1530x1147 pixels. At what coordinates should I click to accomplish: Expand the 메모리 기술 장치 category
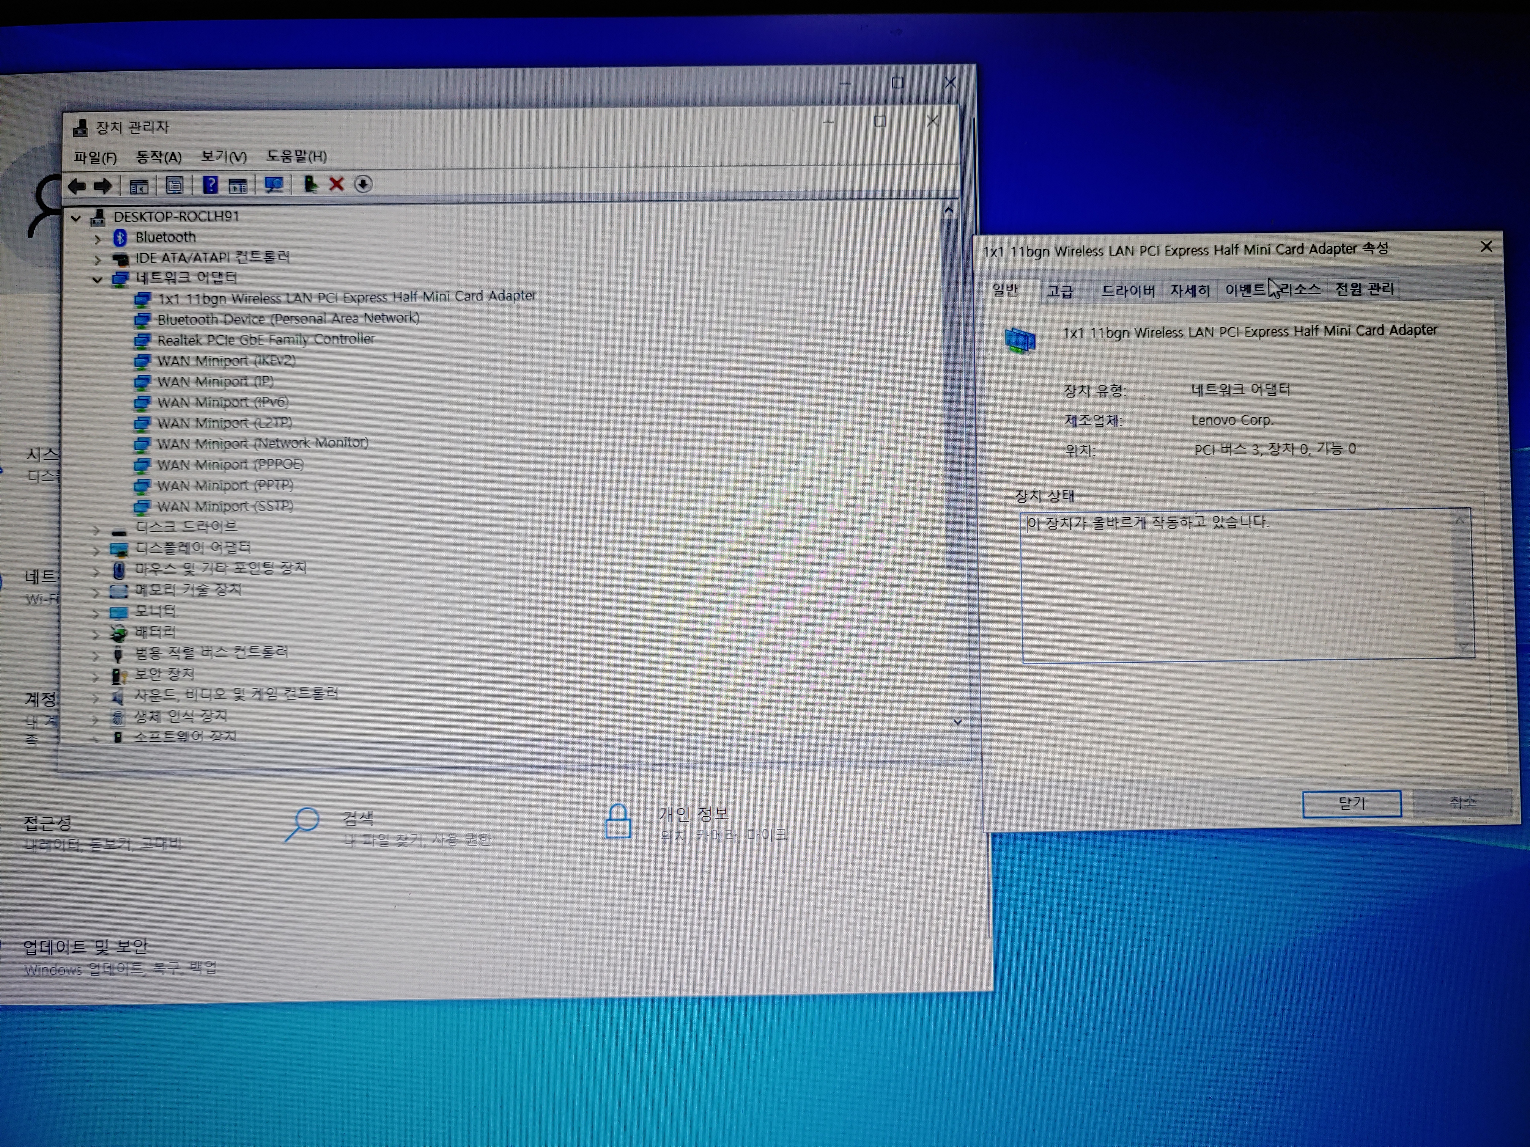[x=96, y=592]
